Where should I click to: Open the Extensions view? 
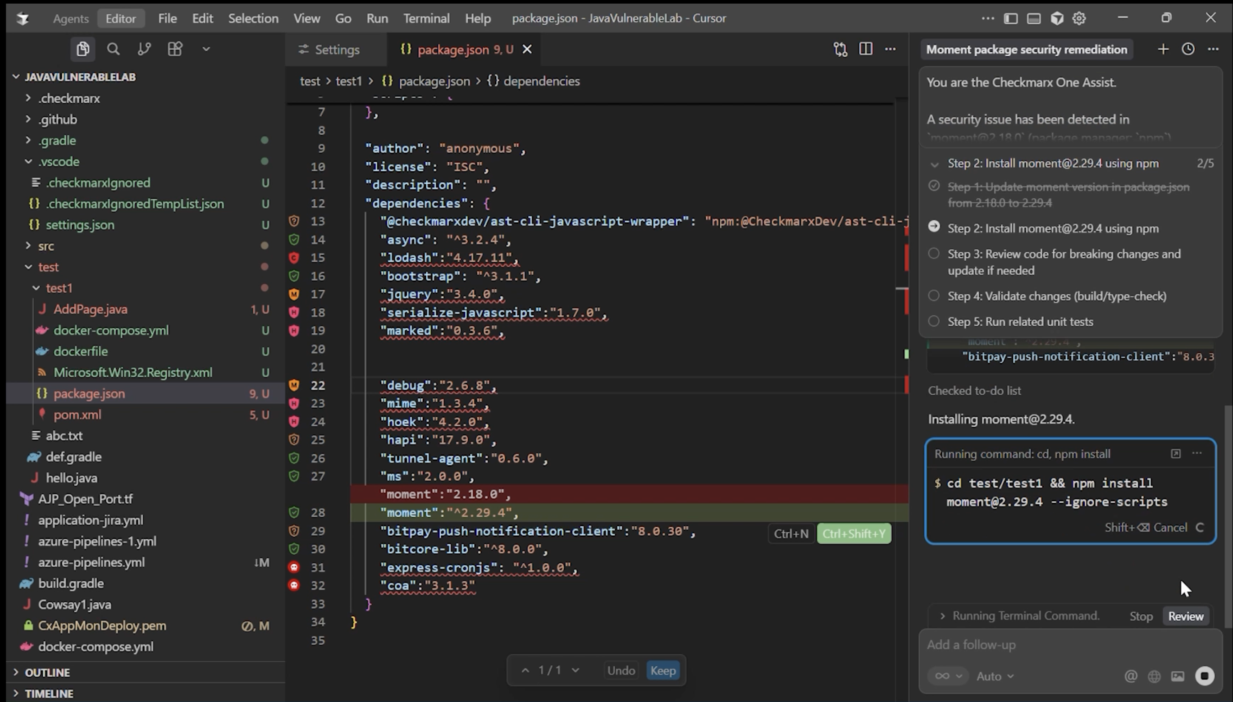pyautogui.click(x=174, y=49)
